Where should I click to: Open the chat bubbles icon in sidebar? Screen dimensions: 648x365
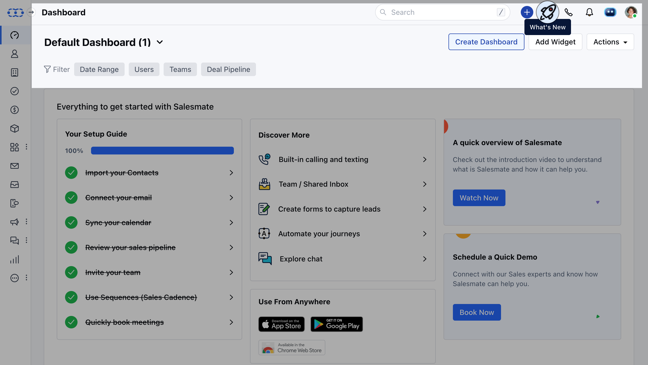click(x=15, y=241)
